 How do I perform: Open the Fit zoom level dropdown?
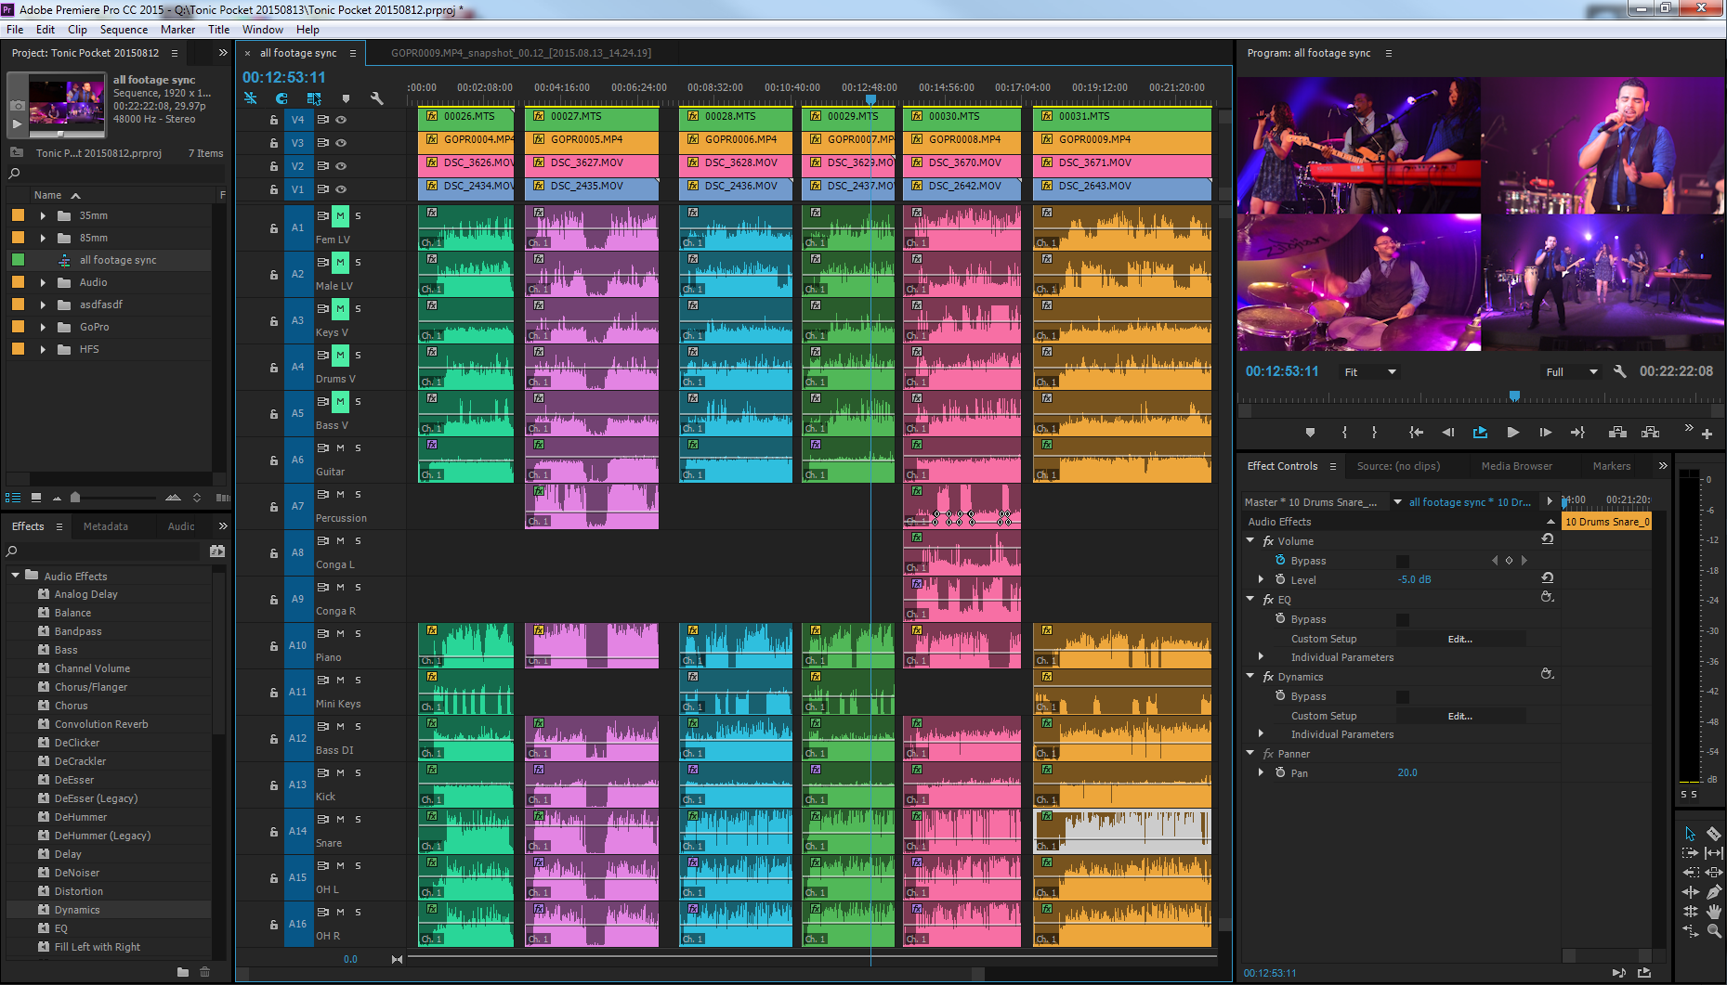(x=1370, y=372)
